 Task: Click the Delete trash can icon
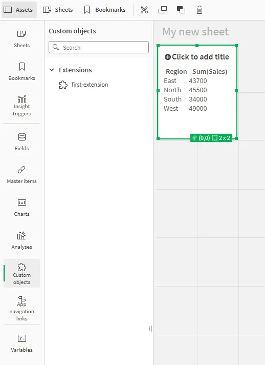point(200,10)
